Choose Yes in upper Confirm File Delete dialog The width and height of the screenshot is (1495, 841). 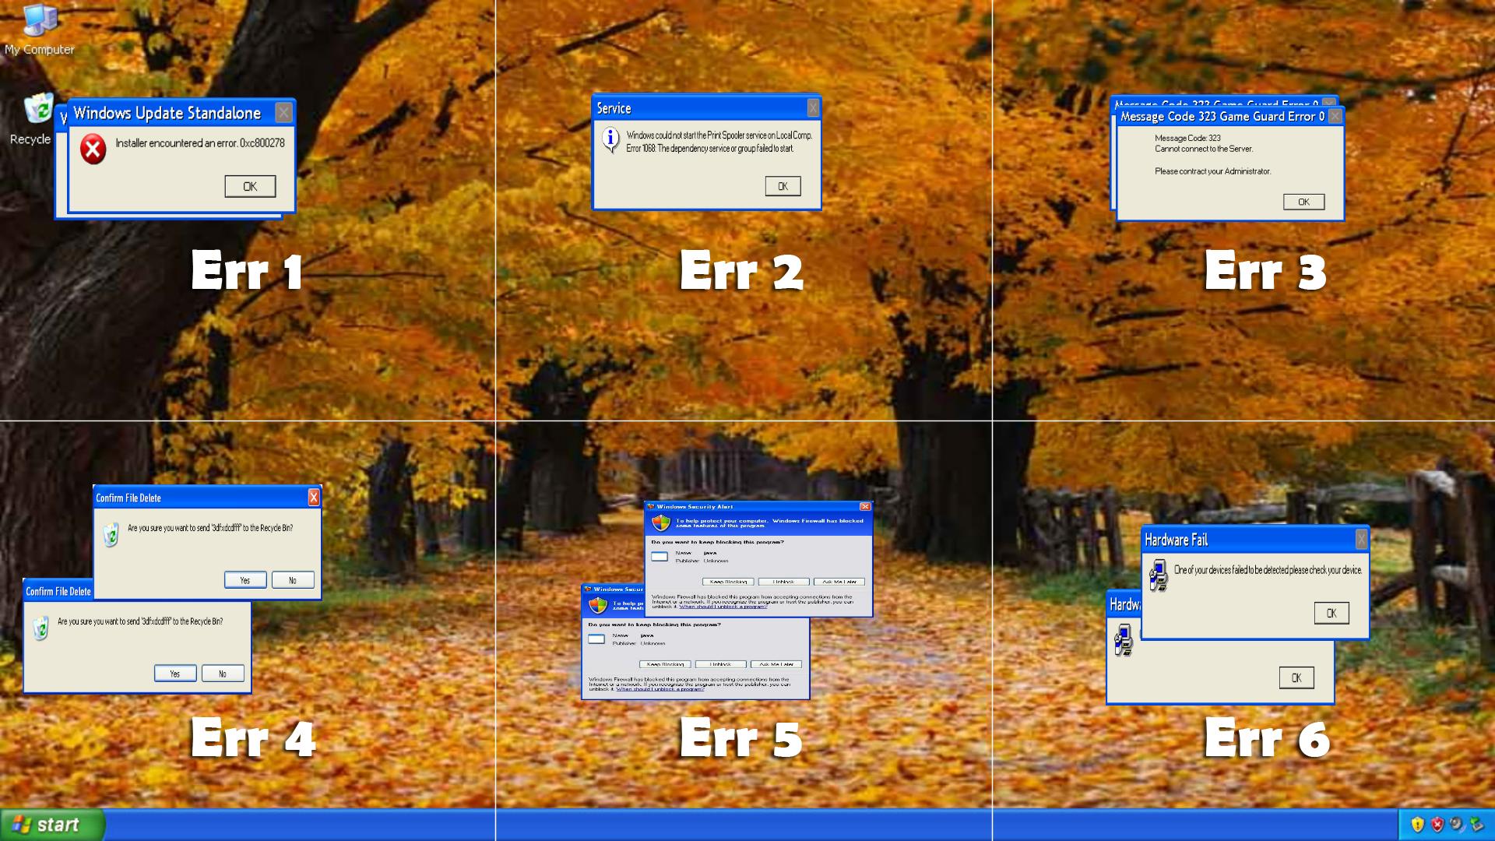click(x=245, y=580)
